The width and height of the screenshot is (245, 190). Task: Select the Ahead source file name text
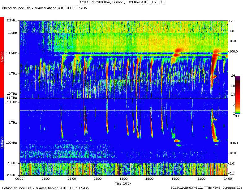click(x=42, y=8)
